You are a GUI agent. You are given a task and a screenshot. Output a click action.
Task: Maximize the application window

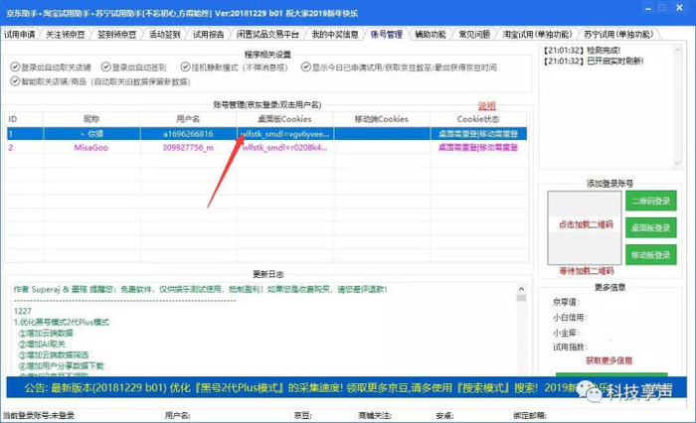pyautogui.click(x=662, y=8)
